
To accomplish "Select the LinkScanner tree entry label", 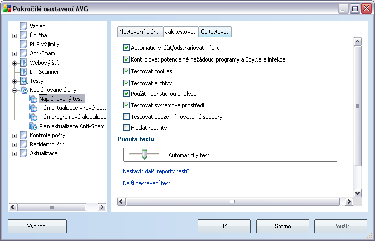I will click(x=44, y=72).
